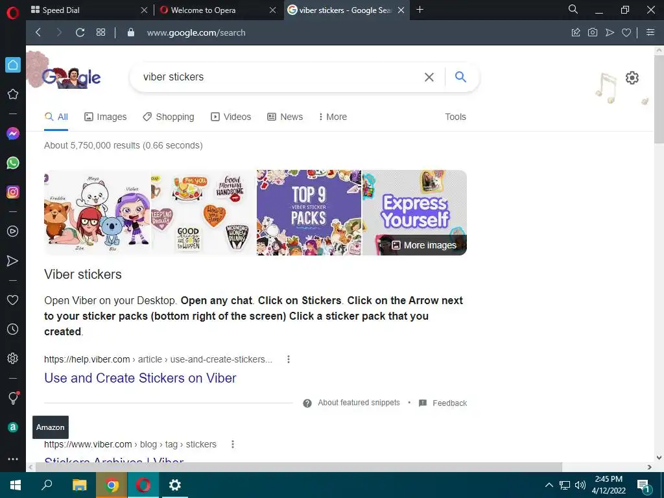Open new tab with plus button
664x498 pixels.
coord(420,10)
